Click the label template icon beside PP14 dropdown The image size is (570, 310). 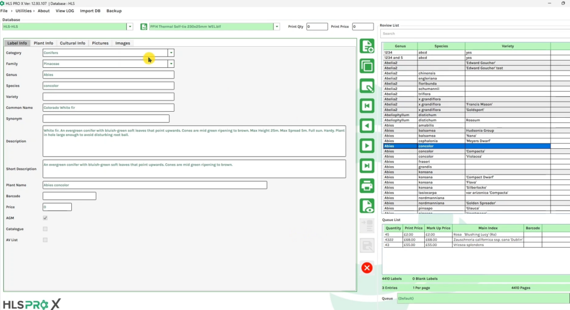tap(144, 27)
